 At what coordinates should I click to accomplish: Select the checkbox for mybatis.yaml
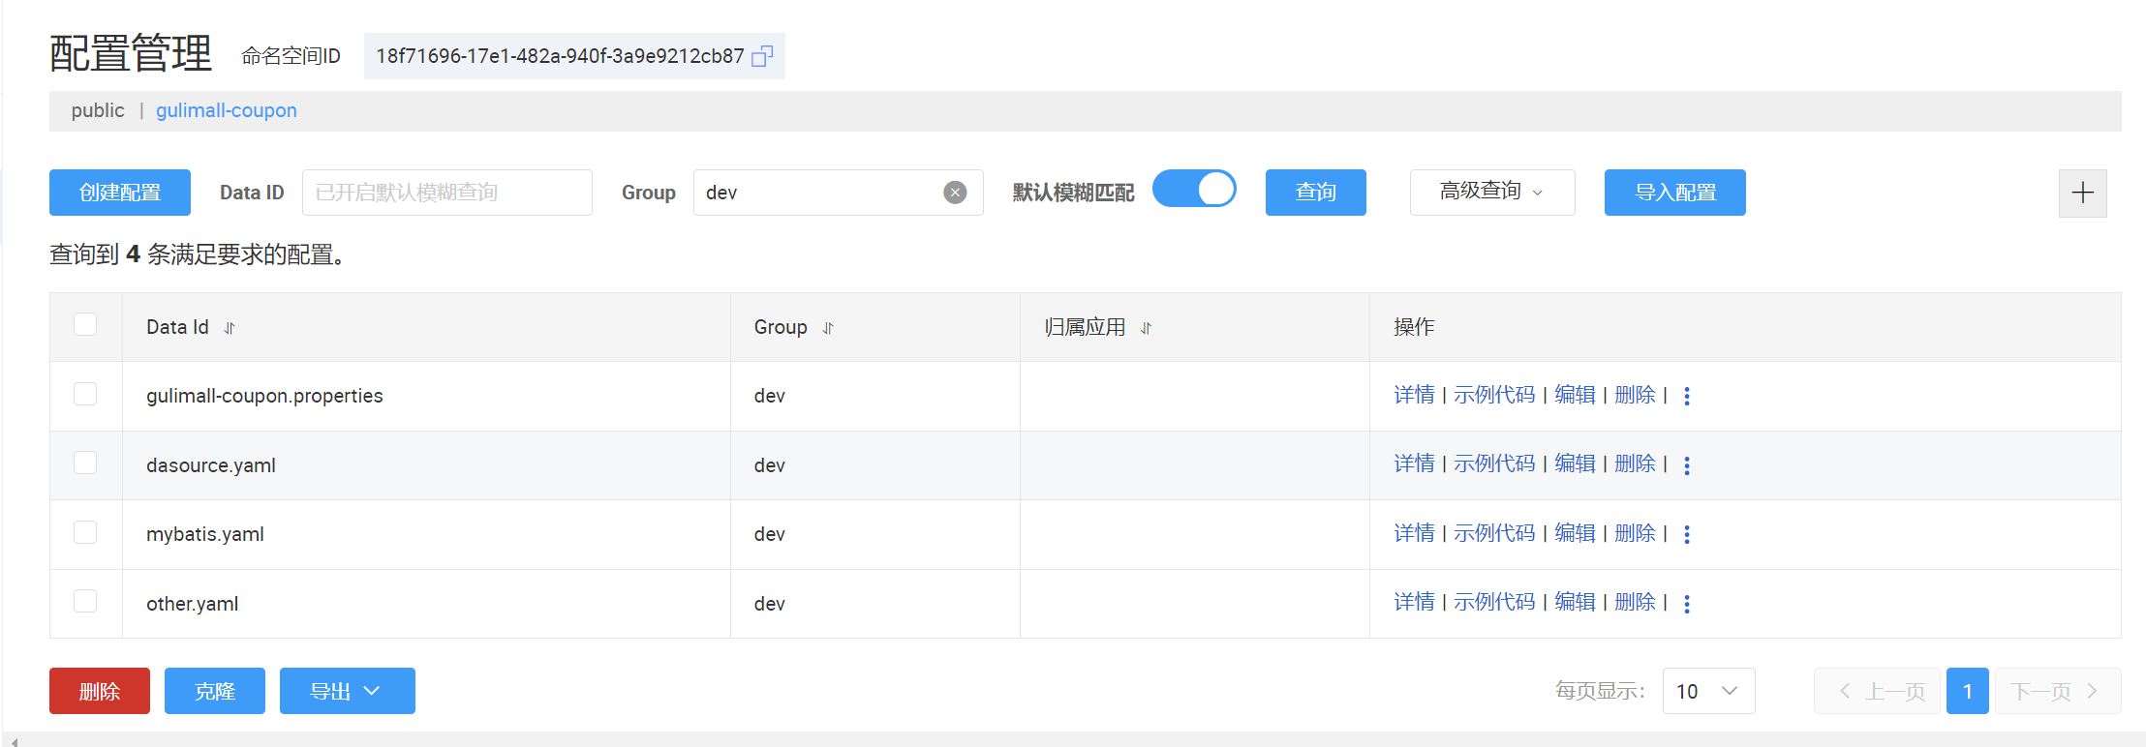coord(85,532)
